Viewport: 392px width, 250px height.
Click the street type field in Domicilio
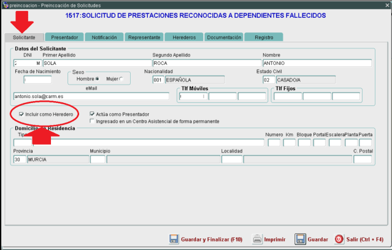click(23, 143)
